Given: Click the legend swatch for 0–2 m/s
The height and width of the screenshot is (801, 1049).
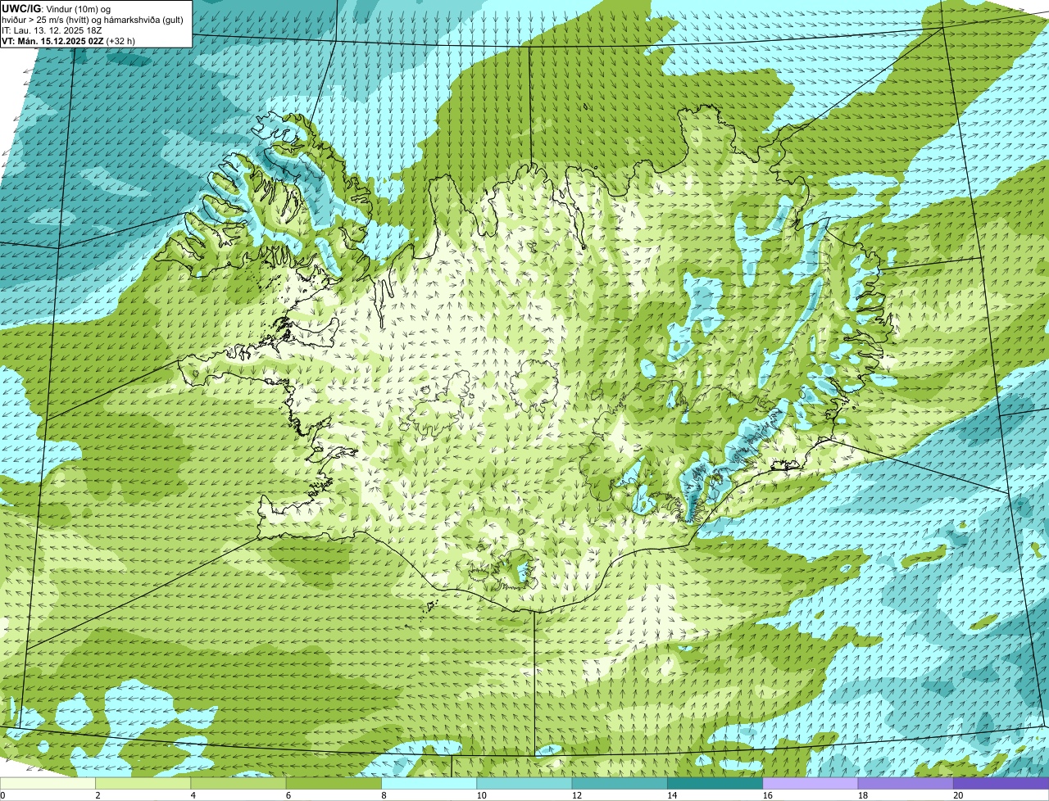Looking at the screenshot, I should coord(48,783).
